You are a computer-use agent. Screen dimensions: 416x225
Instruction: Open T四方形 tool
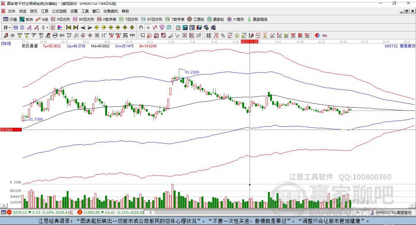pyautogui.click(x=129, y=19)
